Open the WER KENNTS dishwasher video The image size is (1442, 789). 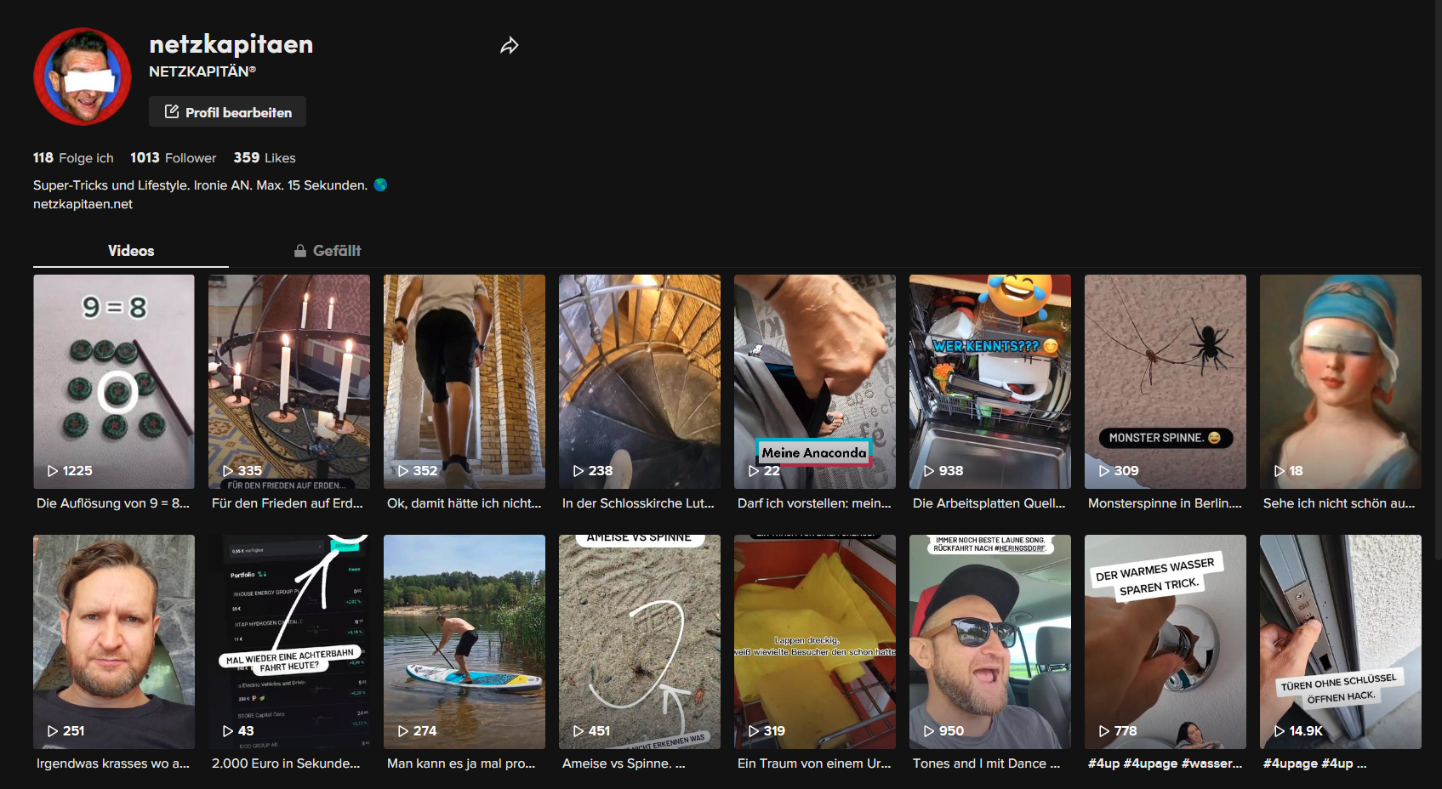989,381
